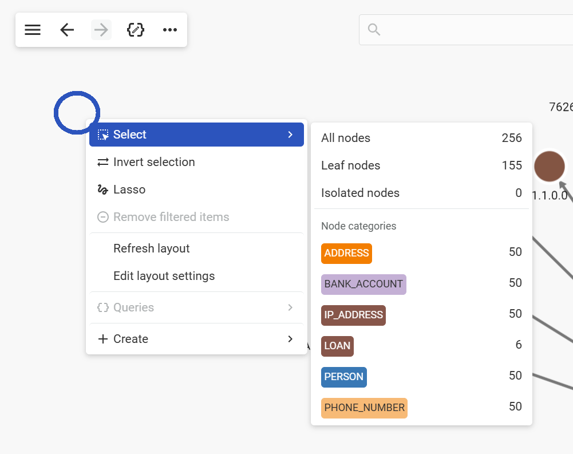This screenshot has height=454, width=573.
Task: Open the hamburger main menu
Action: (x=33, y=30)
